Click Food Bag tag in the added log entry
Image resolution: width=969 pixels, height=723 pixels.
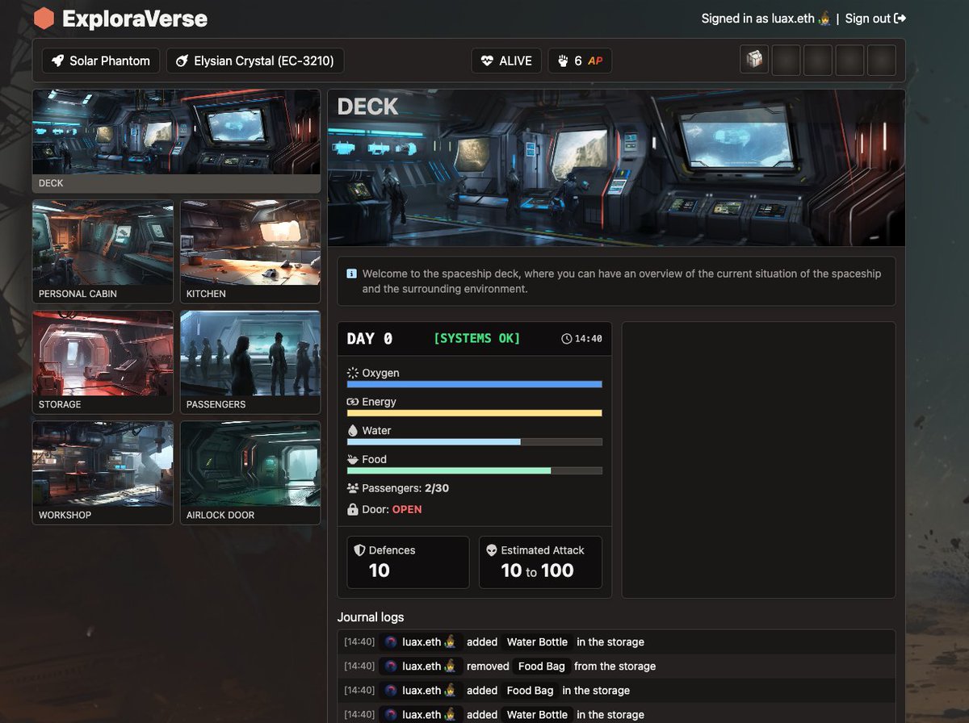[530, 691]
